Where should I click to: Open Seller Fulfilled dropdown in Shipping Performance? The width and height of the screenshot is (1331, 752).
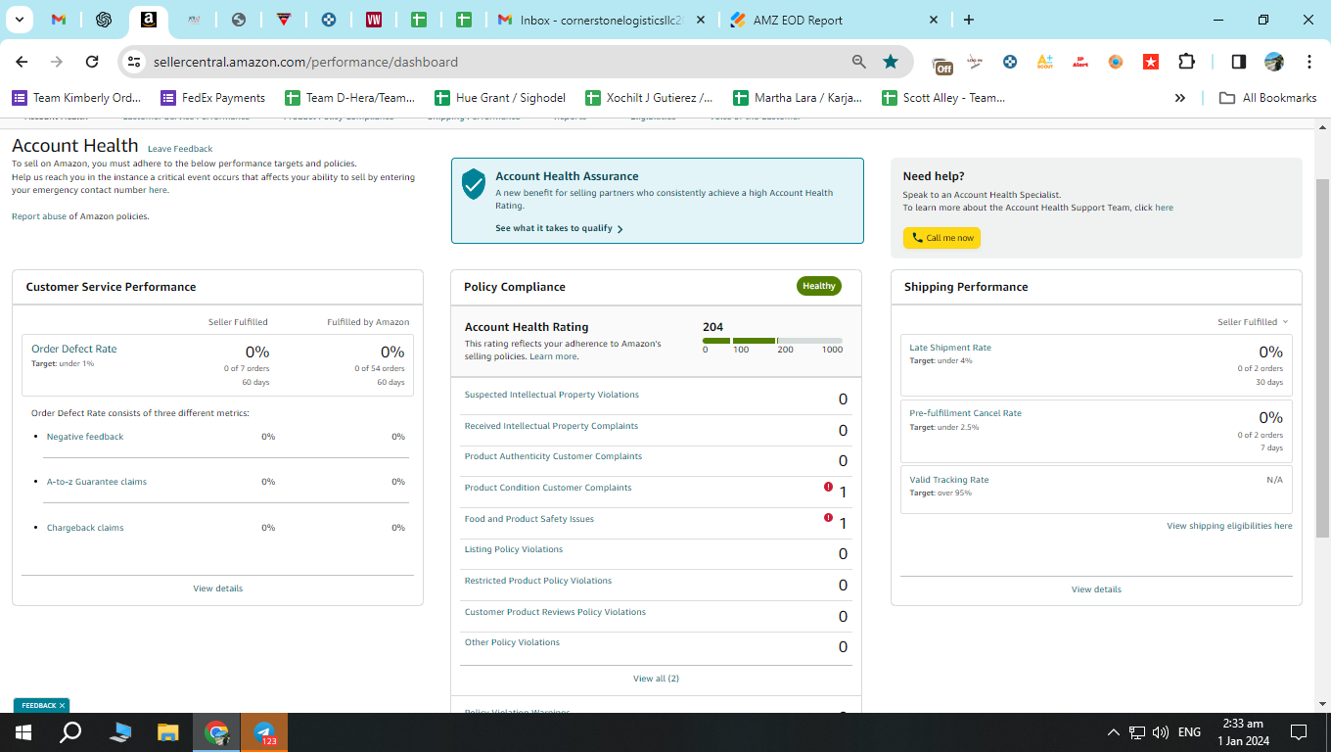click(1253, 322)
